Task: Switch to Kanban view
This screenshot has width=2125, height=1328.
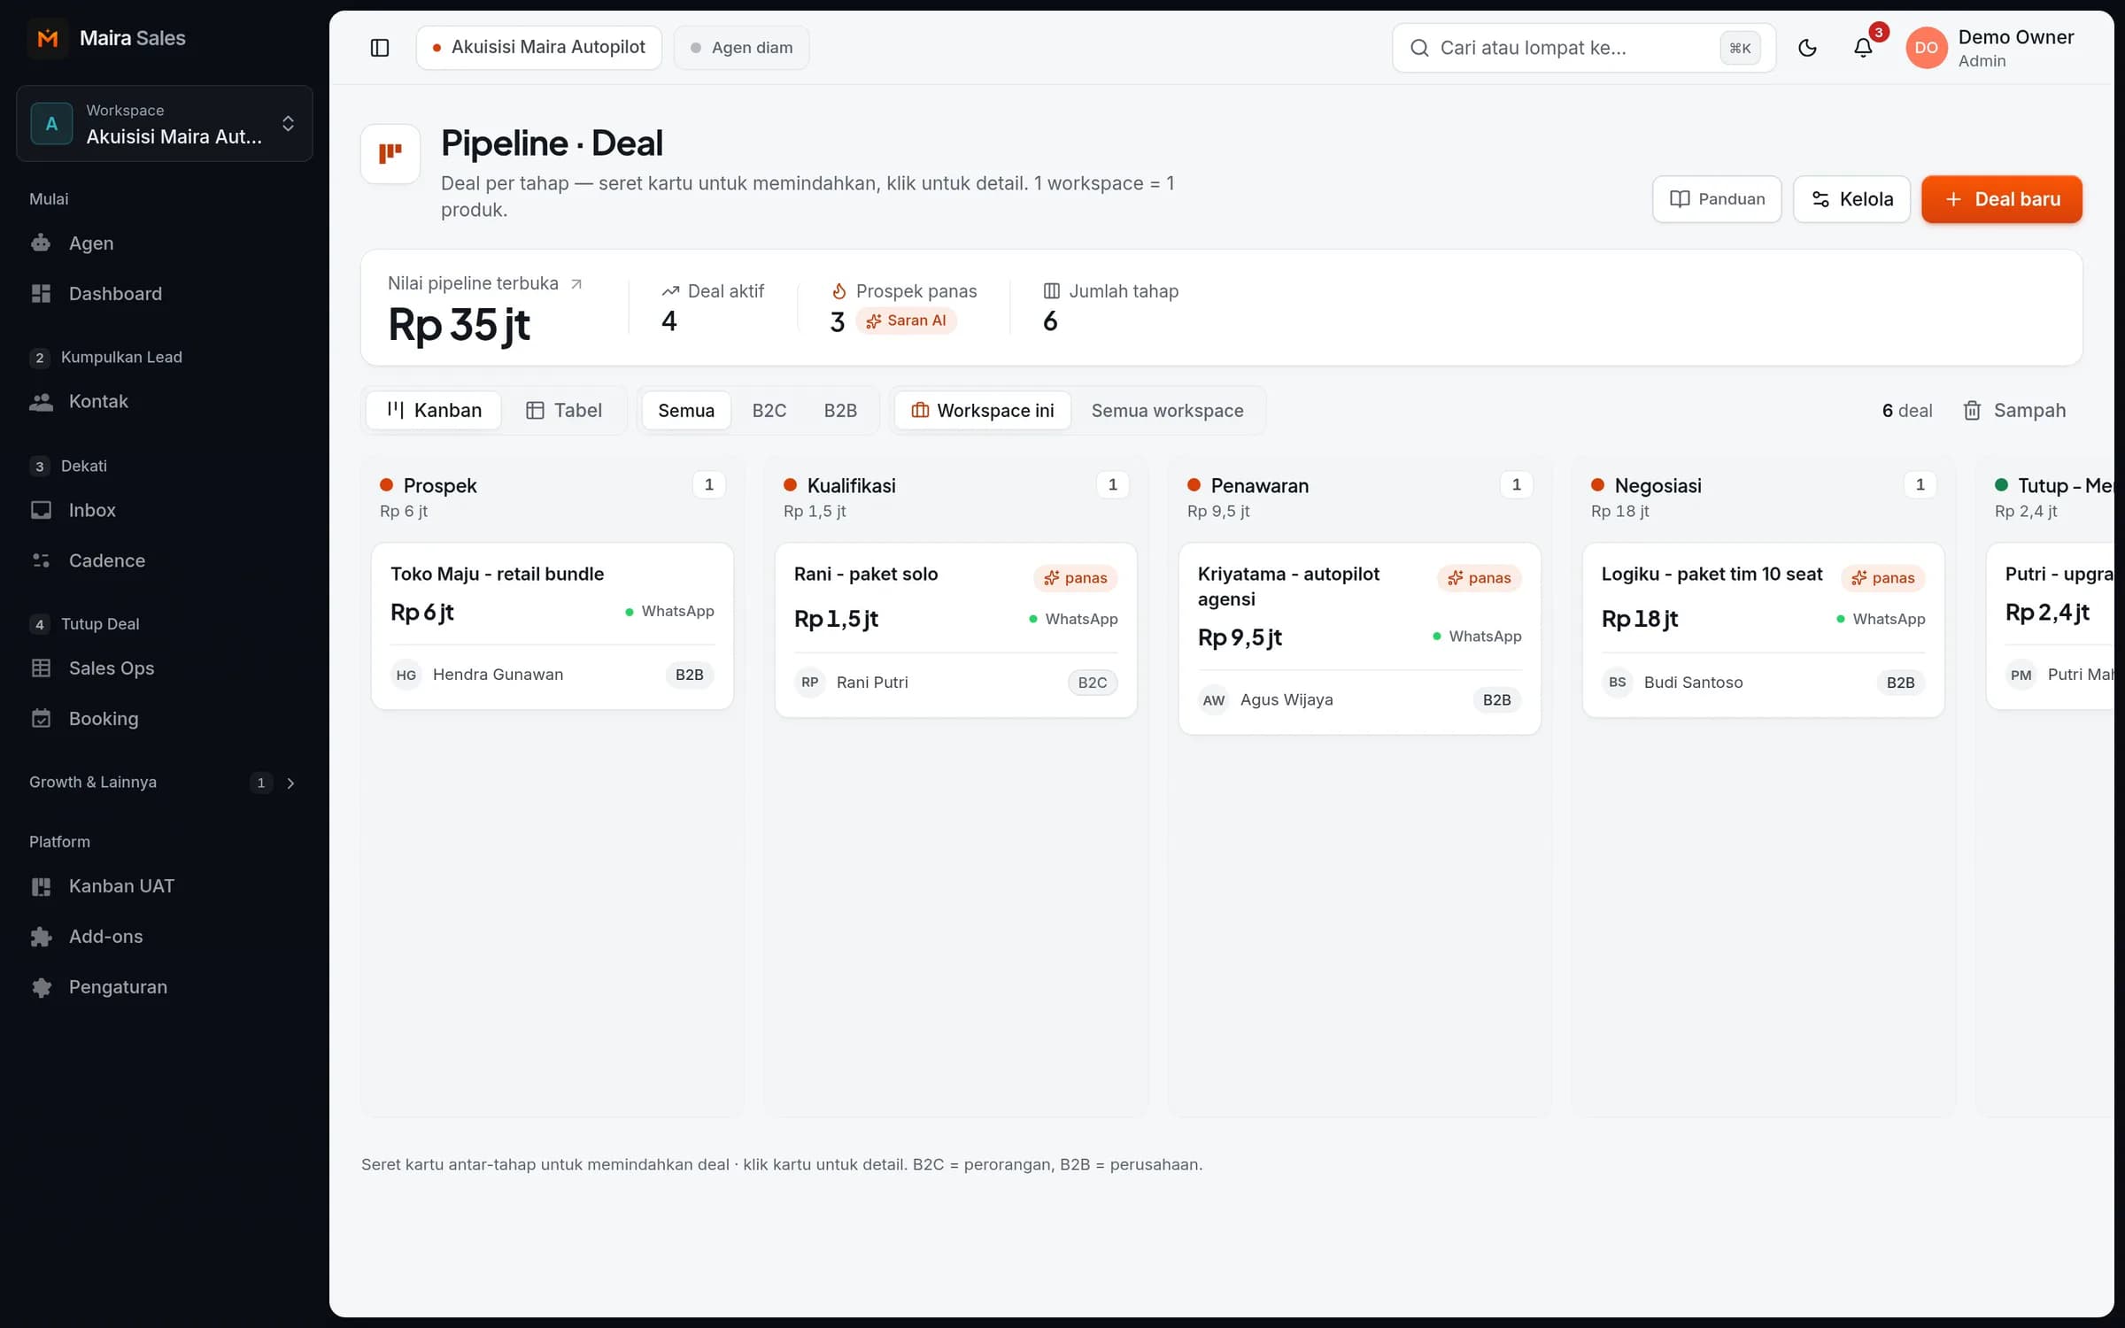Action: click(434, 410)
